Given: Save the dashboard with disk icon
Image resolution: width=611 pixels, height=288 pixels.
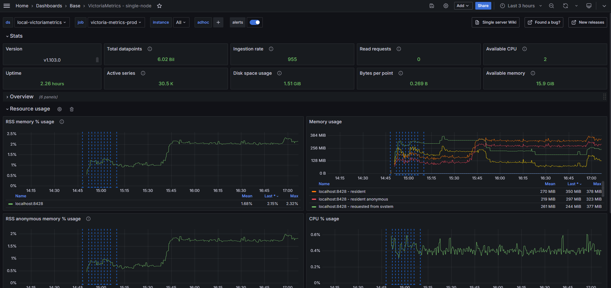Looking at the screenshot, I should (432, 6).
